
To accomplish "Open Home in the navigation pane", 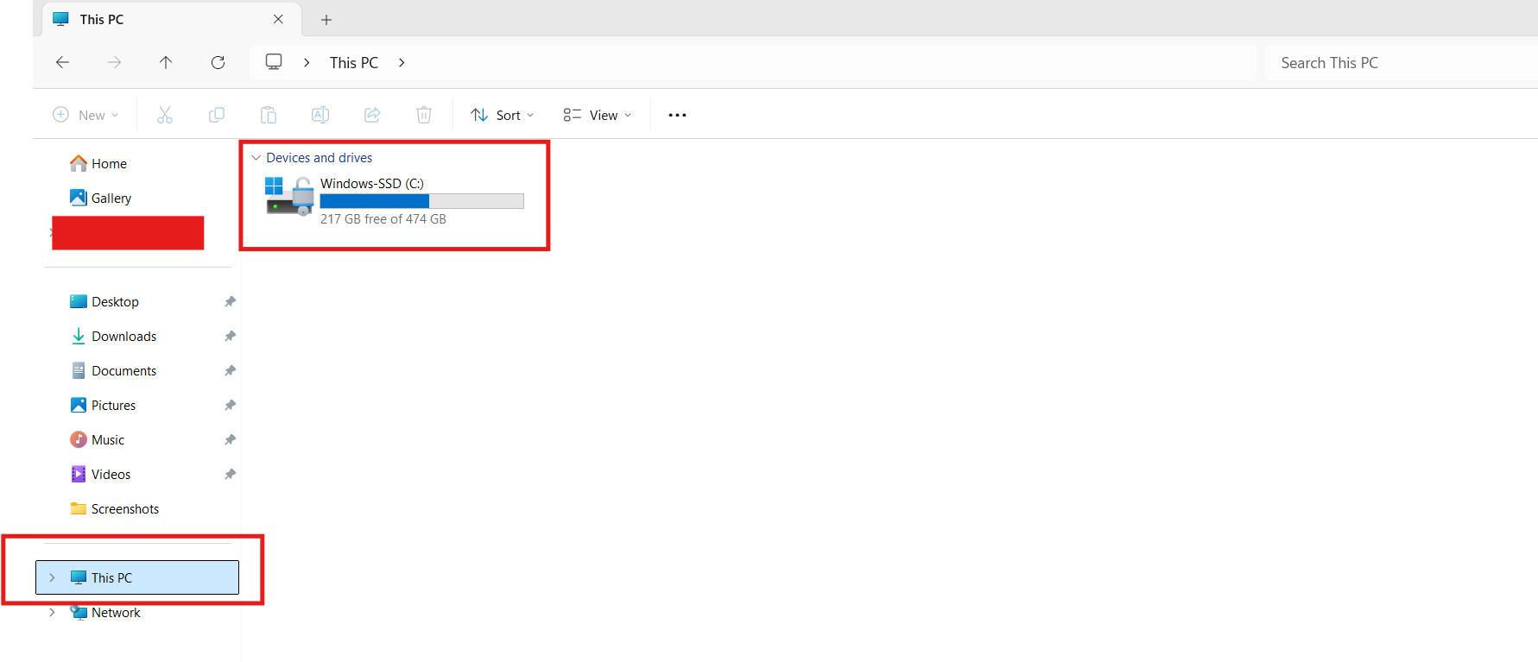I will click(x=109, y=164).
